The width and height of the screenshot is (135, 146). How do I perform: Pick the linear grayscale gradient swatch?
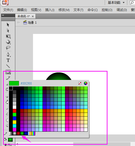[11, 133]
